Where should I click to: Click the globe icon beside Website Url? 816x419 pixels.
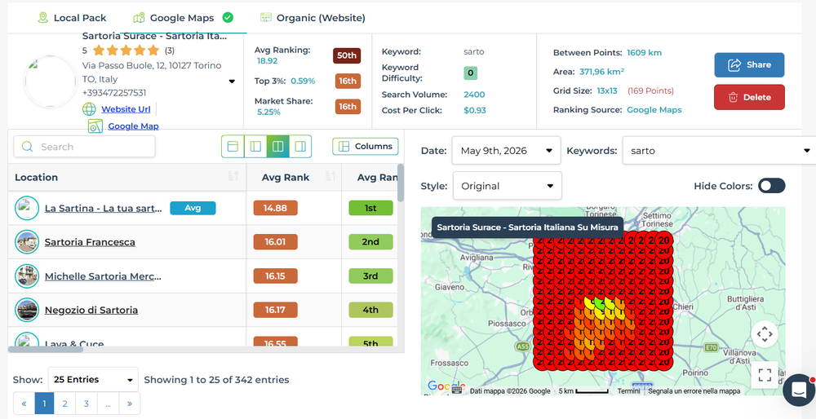pyautogui.click(x=90, y=109)
